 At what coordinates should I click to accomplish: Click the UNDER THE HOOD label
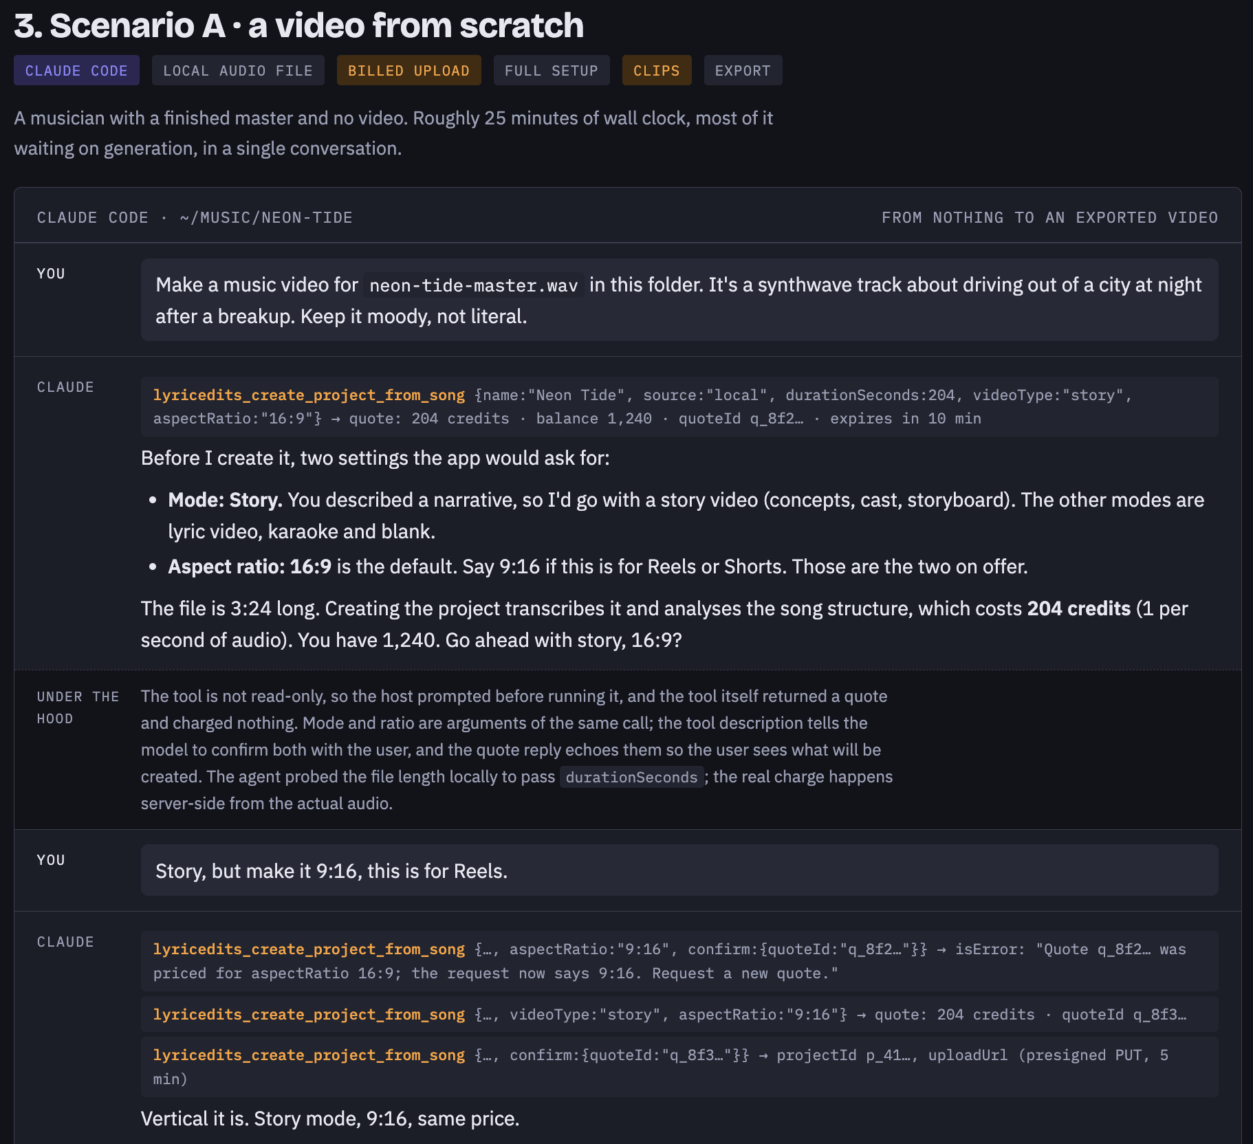tap(78, 707)
